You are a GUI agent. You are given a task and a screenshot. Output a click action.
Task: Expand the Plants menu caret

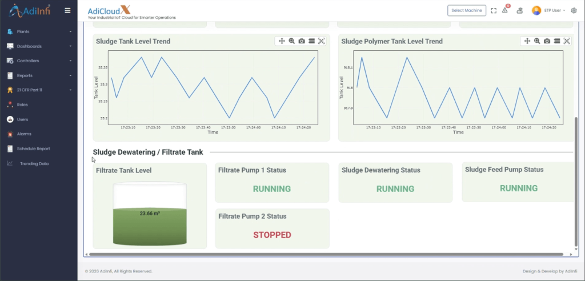pos(70,32)
